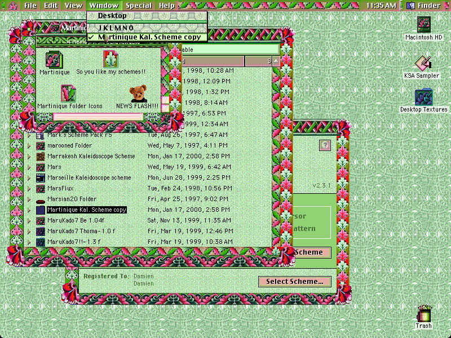Click date Sat, Nov 13, 1999, 11:35 AM
This screenshot has width=451, height=338.
coord(189,221)
